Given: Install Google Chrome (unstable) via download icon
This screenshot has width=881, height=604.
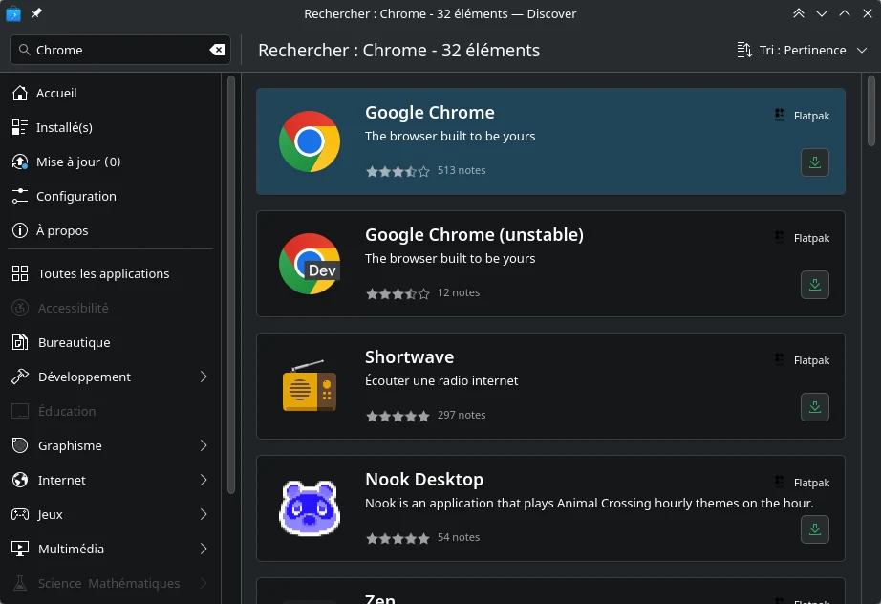Looking at the screenshot, I should click(x=815, y=285).
